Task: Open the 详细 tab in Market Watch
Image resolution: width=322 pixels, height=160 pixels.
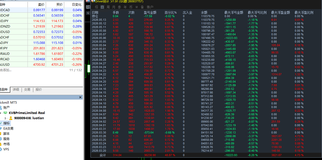Action: 16,90
